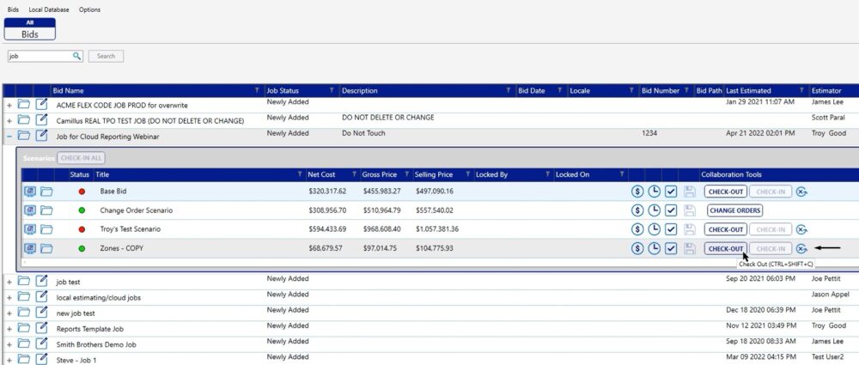Open the Options menu
Screen dimensions: 859x365
pos(89,9)
